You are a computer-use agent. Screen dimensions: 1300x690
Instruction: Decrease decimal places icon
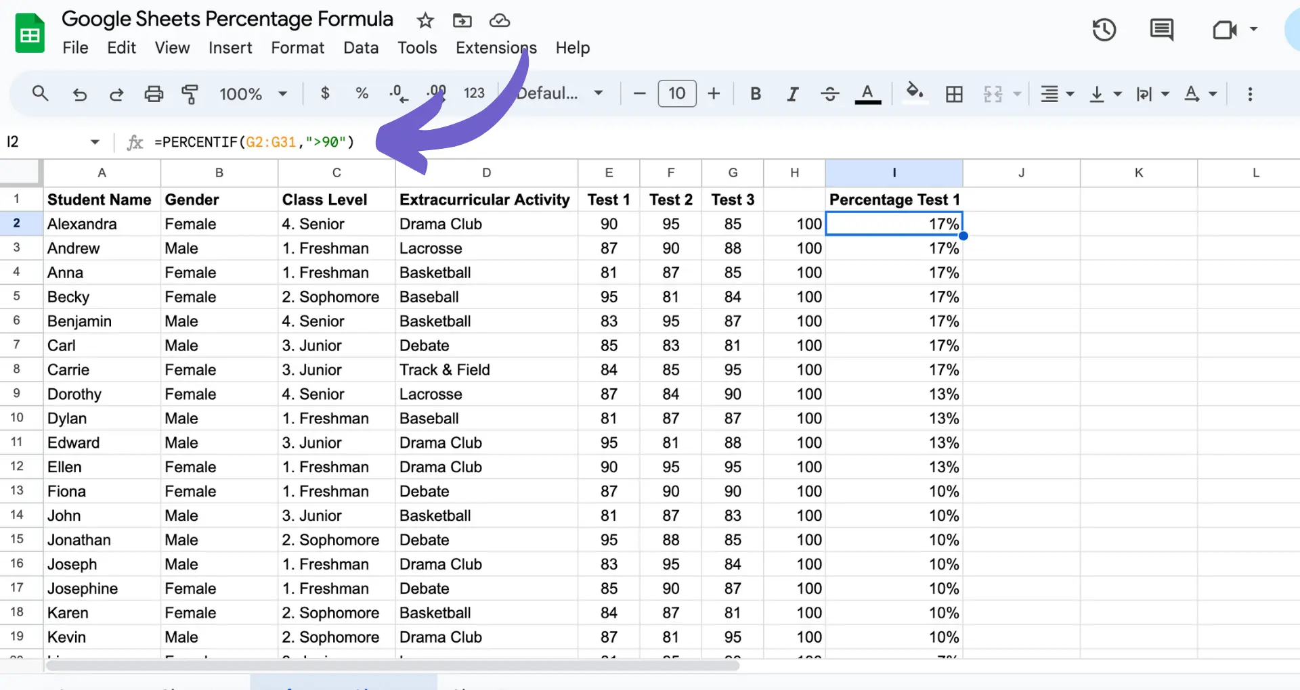(x=399, y=93)
